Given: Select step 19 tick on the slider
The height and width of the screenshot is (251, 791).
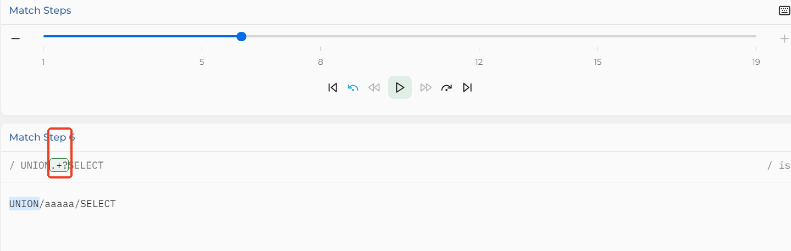Looking at the screenshot, I should 756,62.
